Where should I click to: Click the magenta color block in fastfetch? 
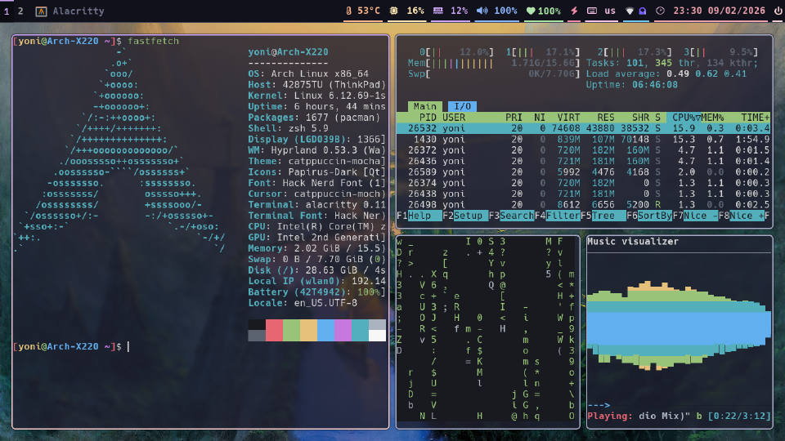[343, 331]
